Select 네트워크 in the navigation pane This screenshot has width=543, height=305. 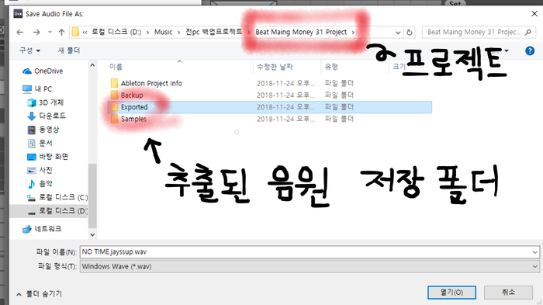[42, 229]
